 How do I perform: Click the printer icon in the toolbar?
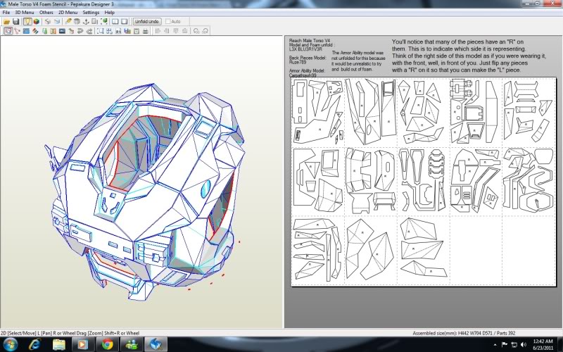pos(146,31)
